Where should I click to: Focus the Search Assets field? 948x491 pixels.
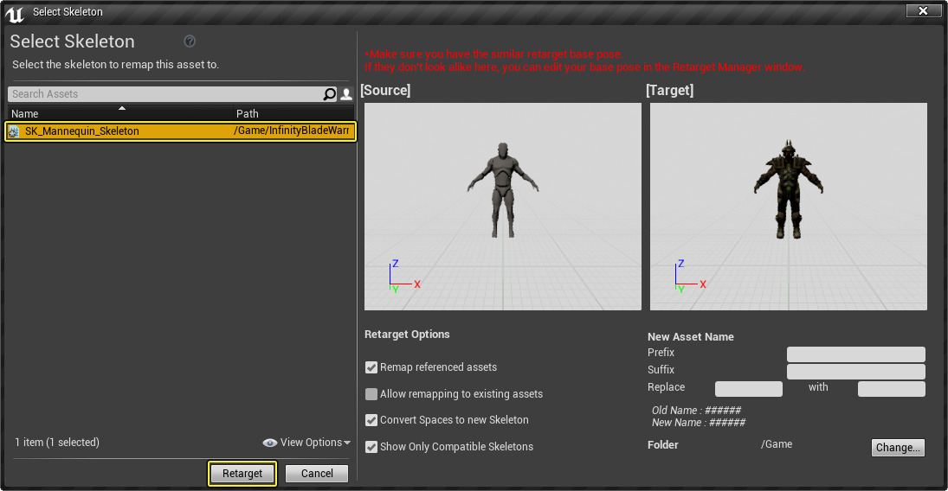click(x=164, y=94)
